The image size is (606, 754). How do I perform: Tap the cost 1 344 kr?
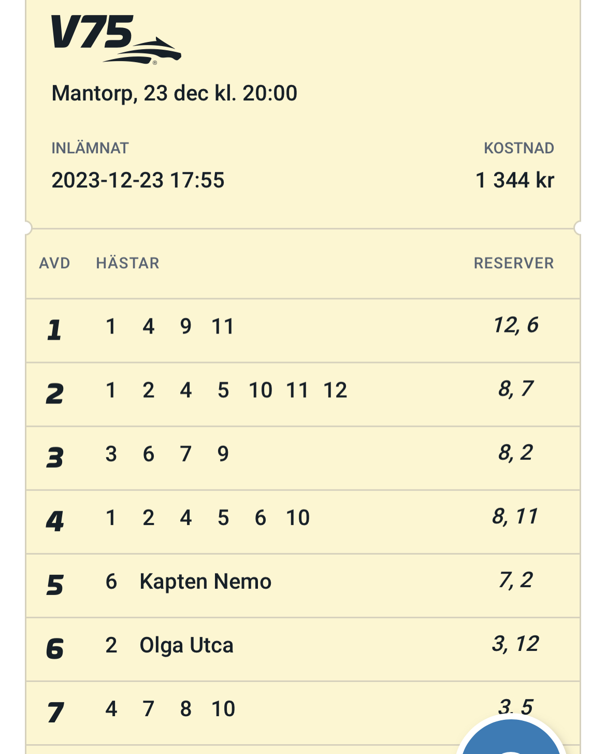click(x=515, y=180)
